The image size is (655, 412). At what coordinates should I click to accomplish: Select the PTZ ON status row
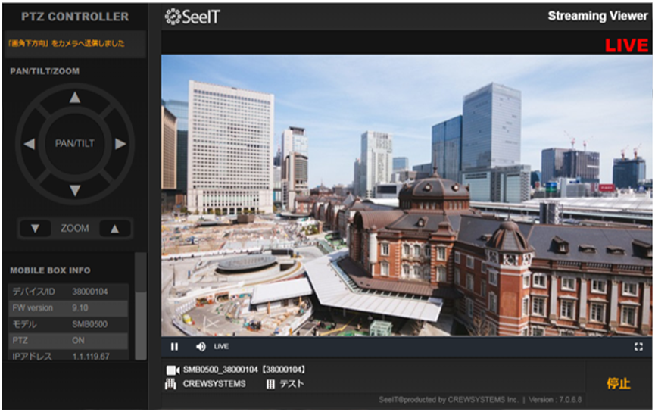(68, 341)
